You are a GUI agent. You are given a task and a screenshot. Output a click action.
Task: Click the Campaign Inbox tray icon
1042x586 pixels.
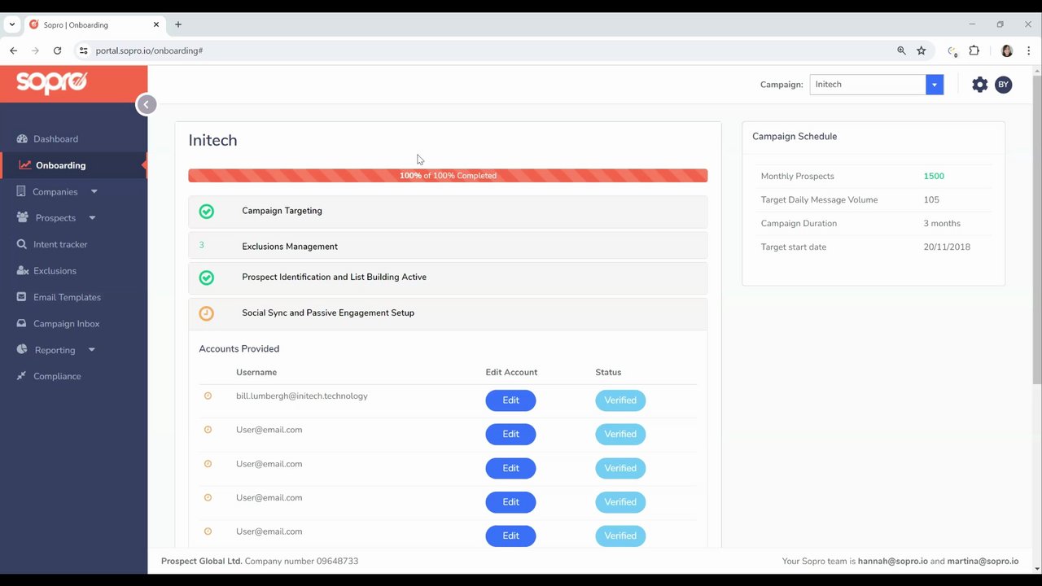[22, 324]
